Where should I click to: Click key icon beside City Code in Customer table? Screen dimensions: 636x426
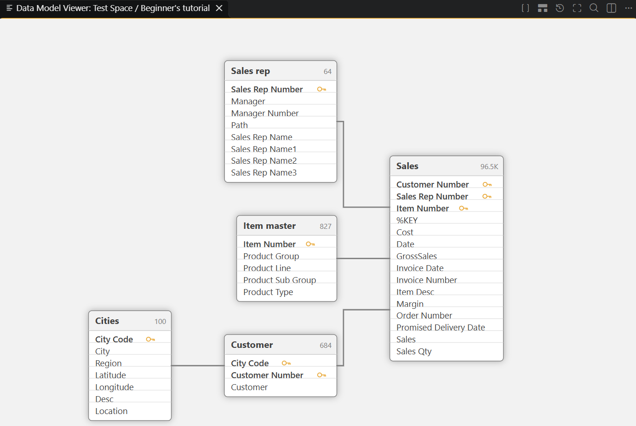tap(286, 363)
